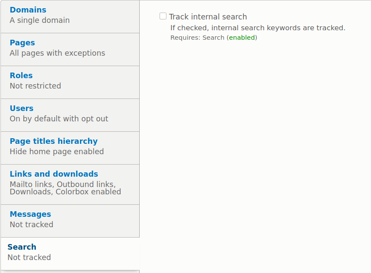Click the "All pages with exceptions" summary
371x273 pixels.
coord(58,53)
